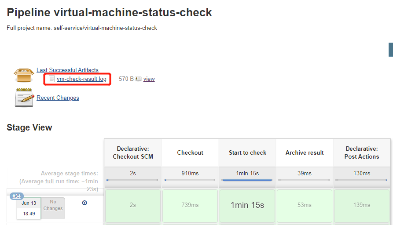Click the 53ms Archive result stage cell
Screen dimensions: 393x225
[x=305, y=205]
